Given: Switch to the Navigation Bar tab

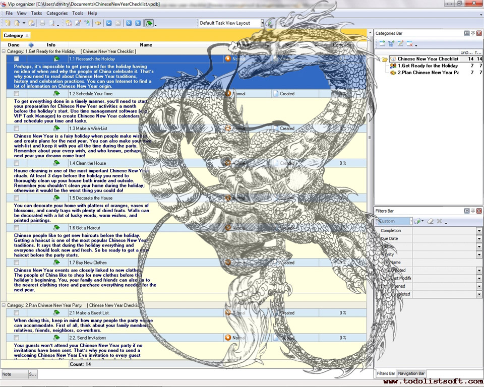Looking at the screenshot, I should pyautogui.click(x=411, y=373).
